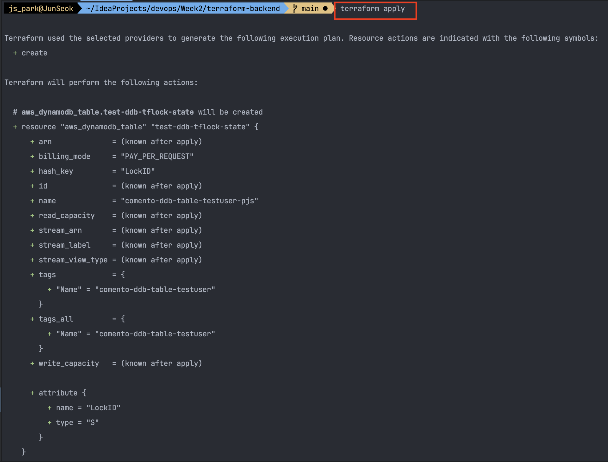This screenshot has height=462, width=608.
Task: Click the green plus before create
Action: tap(15, 53)
